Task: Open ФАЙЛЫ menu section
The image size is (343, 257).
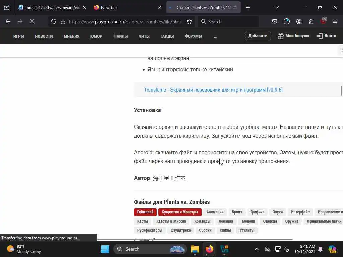Action: tap(121, 36)
